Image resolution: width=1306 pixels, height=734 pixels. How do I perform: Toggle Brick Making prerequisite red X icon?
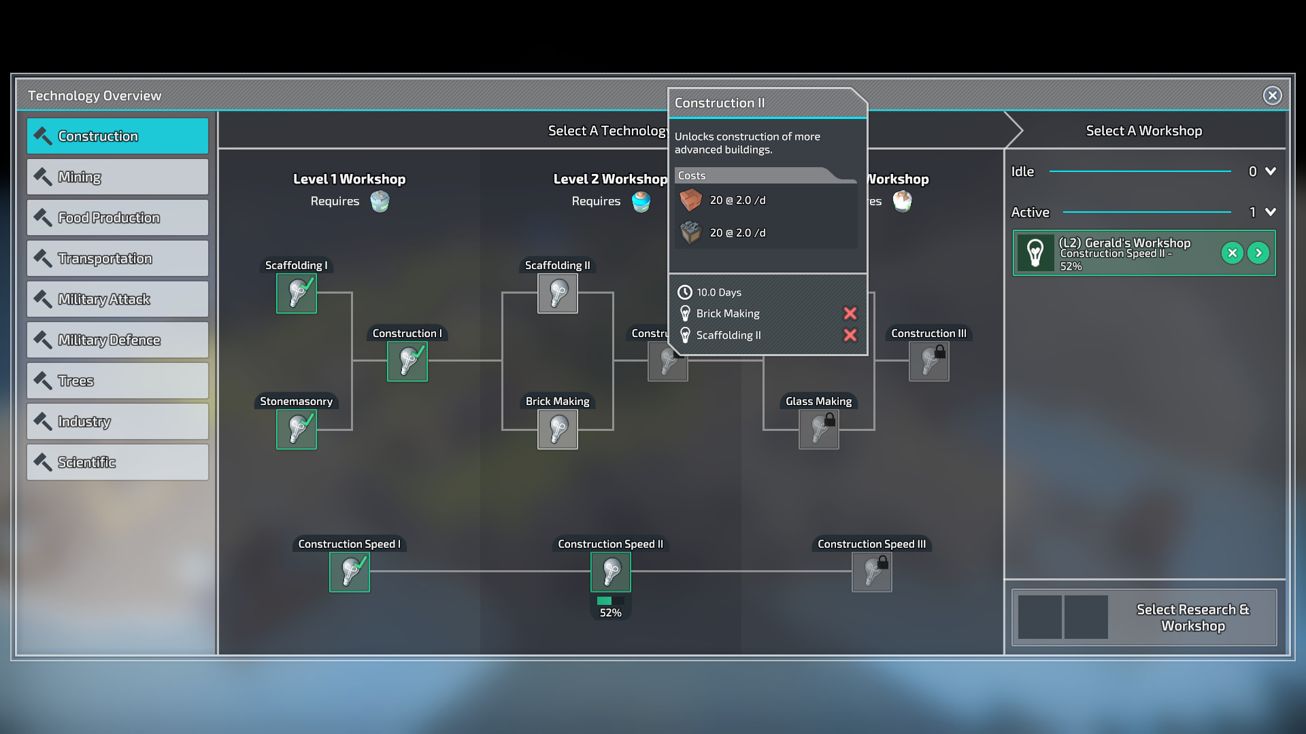pyautogui.click(x=850, y=313)
